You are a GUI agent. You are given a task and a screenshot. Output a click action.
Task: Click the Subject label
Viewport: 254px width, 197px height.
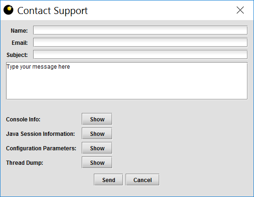17,55
